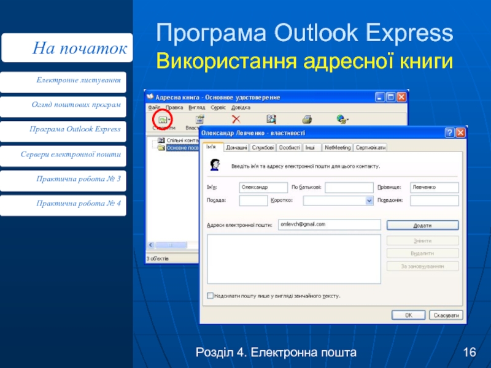Click the Print toolbar icon
The width and height of the screenshot is (491, 368).
tap(307, 119)
